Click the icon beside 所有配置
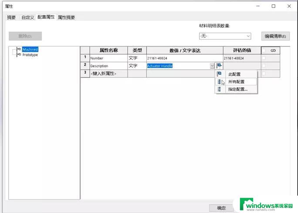The height and width of the screenshot is (213, 298). coord(219,82)
